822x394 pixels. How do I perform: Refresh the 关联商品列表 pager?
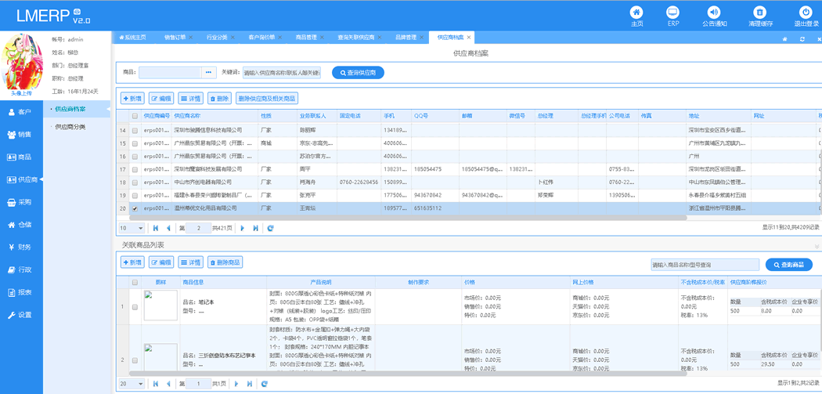[265, 384]
